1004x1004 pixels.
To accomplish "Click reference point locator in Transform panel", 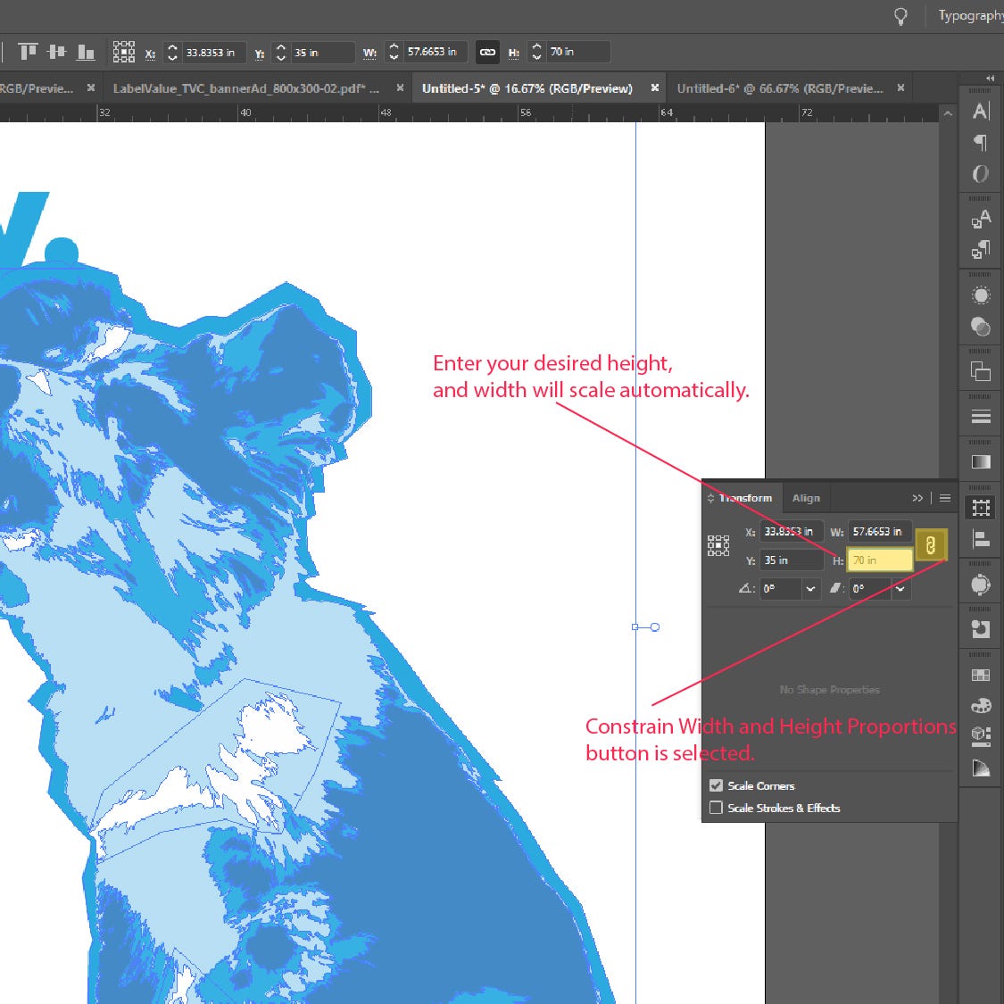I will [718, 545].
